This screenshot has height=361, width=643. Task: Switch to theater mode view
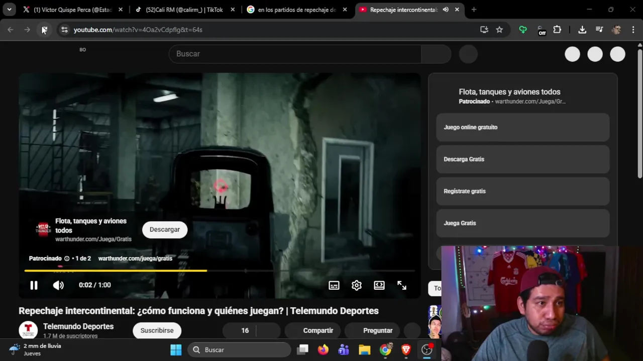379,285
